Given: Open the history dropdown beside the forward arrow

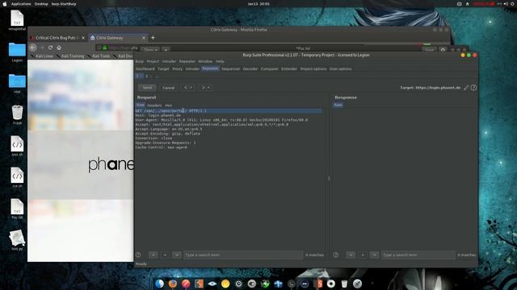Looking at the screenshot, I should [x=209, y=88].
